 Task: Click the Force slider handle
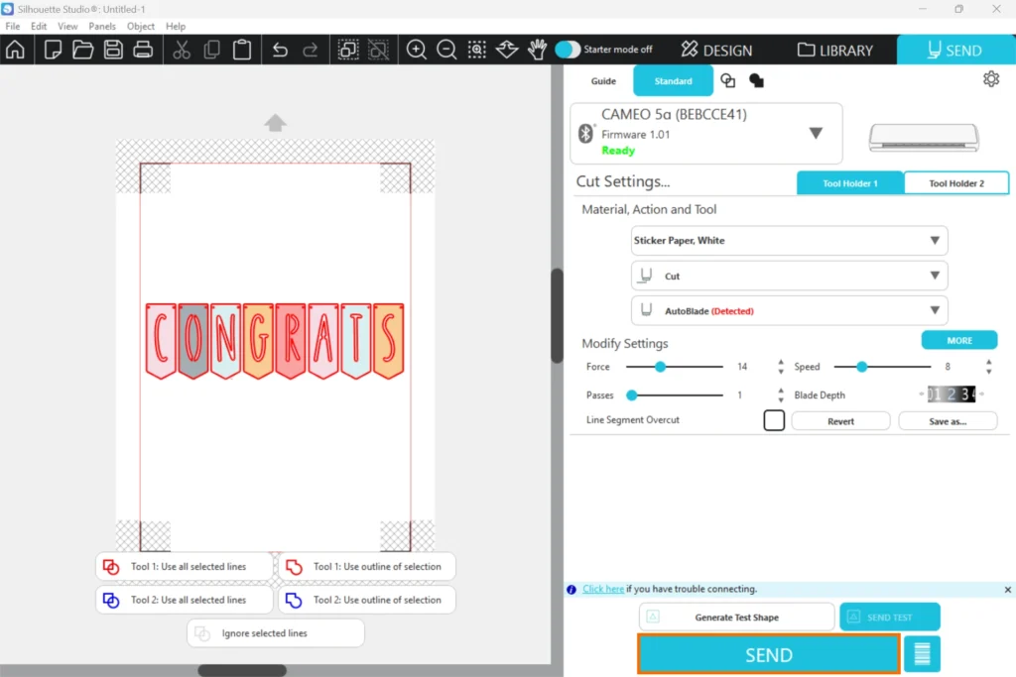(660, 367)
